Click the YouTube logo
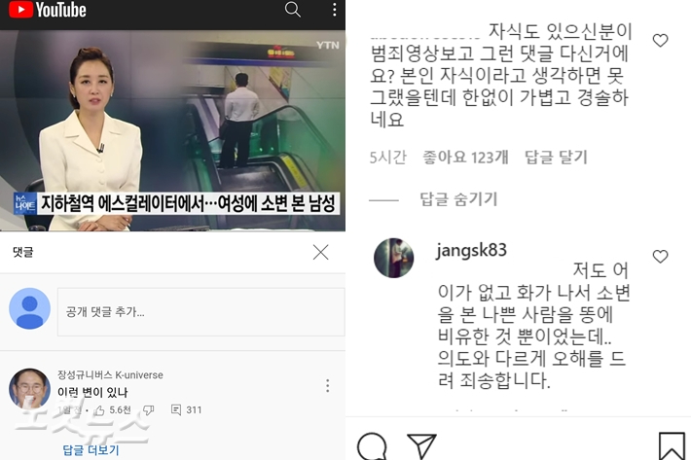This screenshot has width=691, height=460. coord(48,10)
